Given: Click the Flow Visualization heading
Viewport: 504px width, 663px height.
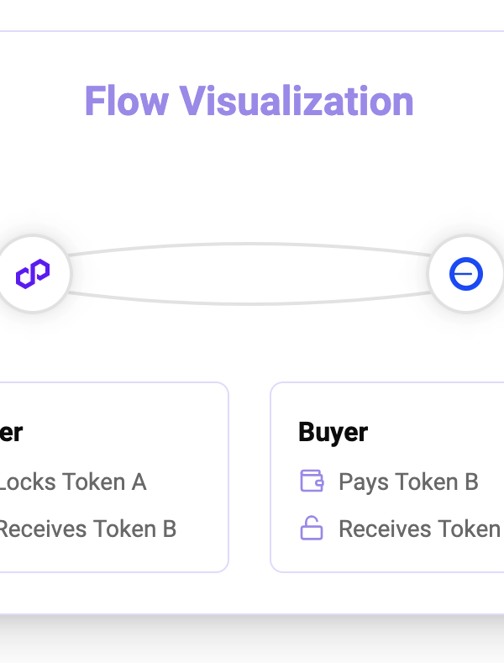Looking at the screenshot, I should 249,101.
